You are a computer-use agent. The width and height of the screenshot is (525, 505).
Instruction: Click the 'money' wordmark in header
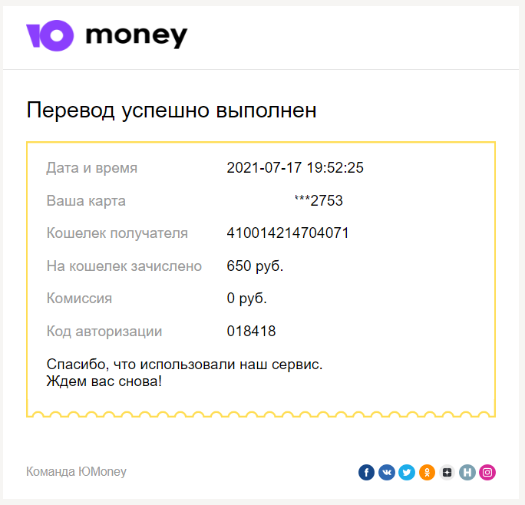137,37
